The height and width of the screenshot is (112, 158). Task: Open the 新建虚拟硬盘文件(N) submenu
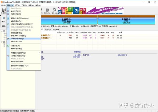click(x=24, y=53)
